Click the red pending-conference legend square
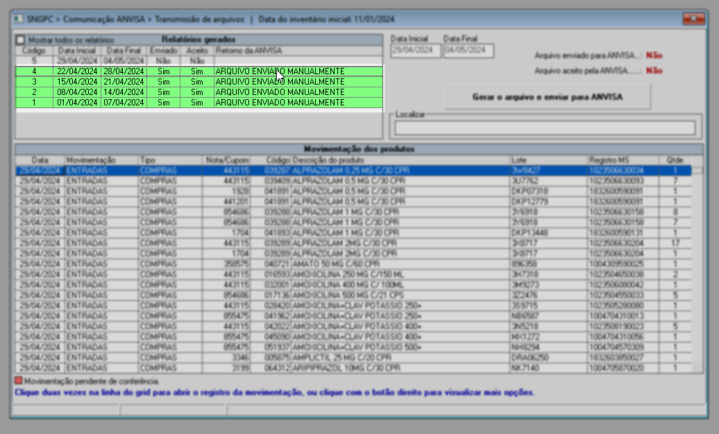The height and width of the screenshot is (434, 719). (18, 381)
